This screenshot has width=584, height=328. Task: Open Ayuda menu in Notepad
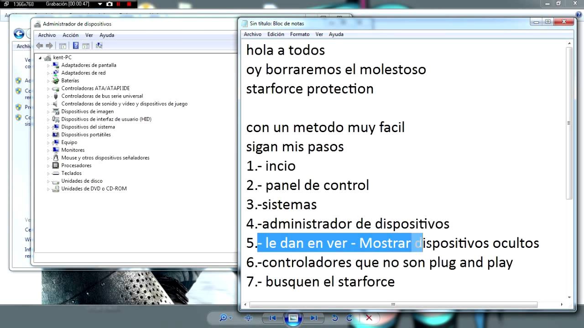click(x=336, y=34)
